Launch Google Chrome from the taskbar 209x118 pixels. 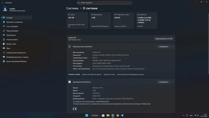117,115
